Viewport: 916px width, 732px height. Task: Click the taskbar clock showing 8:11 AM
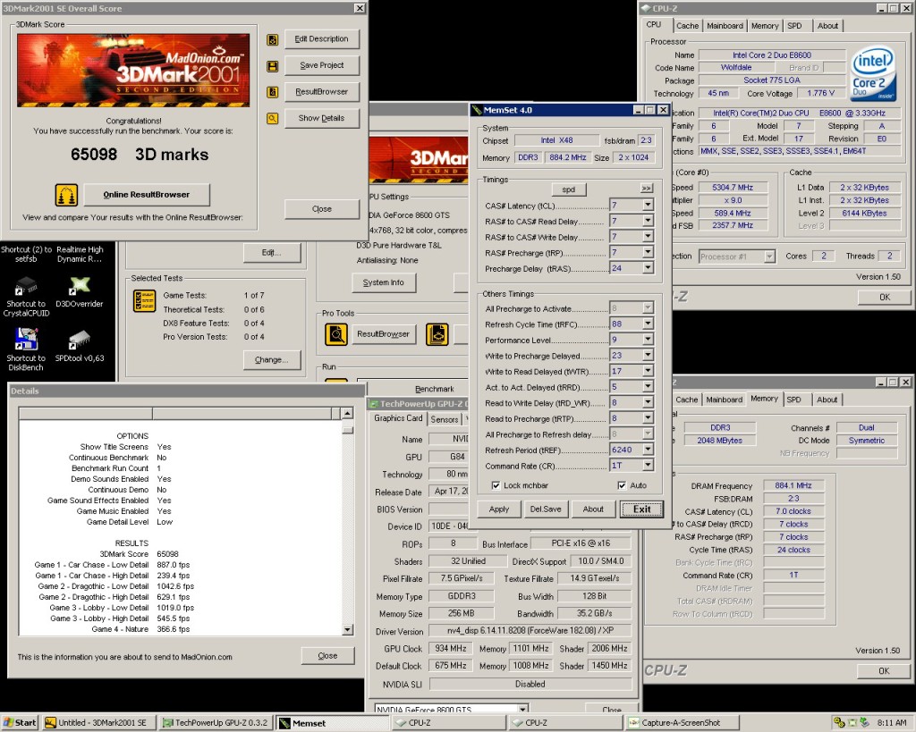point(892,723)
